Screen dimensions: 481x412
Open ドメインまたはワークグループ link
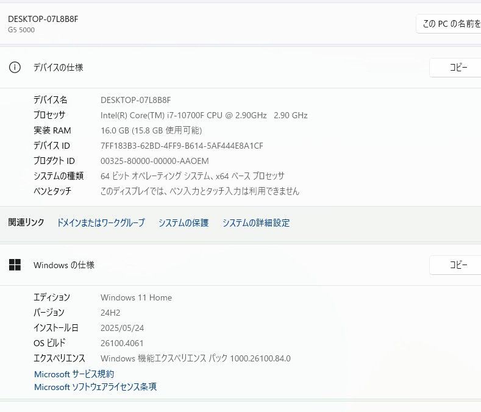pos(101,222)
